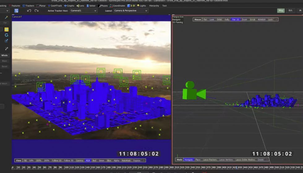Image resolution: width=303 pixels, height=173 pixels.
Task: Toggle Lock in the mouse toolbar
Action: coord(270,19)
